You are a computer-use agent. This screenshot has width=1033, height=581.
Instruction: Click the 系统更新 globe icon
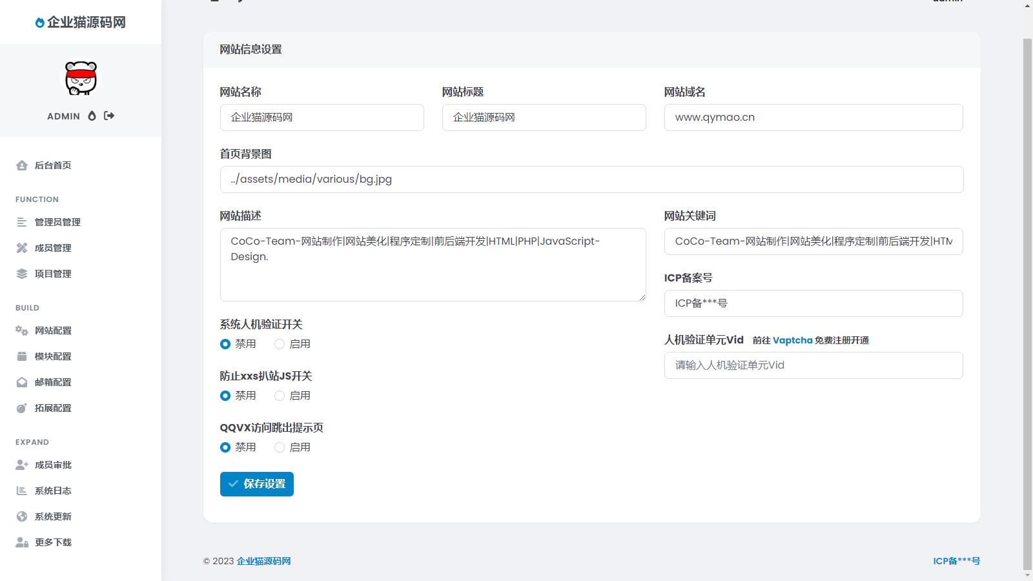pyautogui.click(x=22, y=516)
